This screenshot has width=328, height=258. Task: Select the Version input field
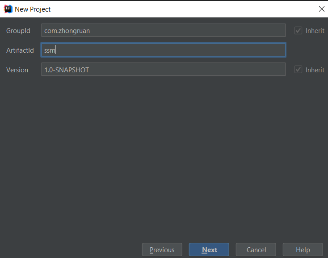point(179,70)
